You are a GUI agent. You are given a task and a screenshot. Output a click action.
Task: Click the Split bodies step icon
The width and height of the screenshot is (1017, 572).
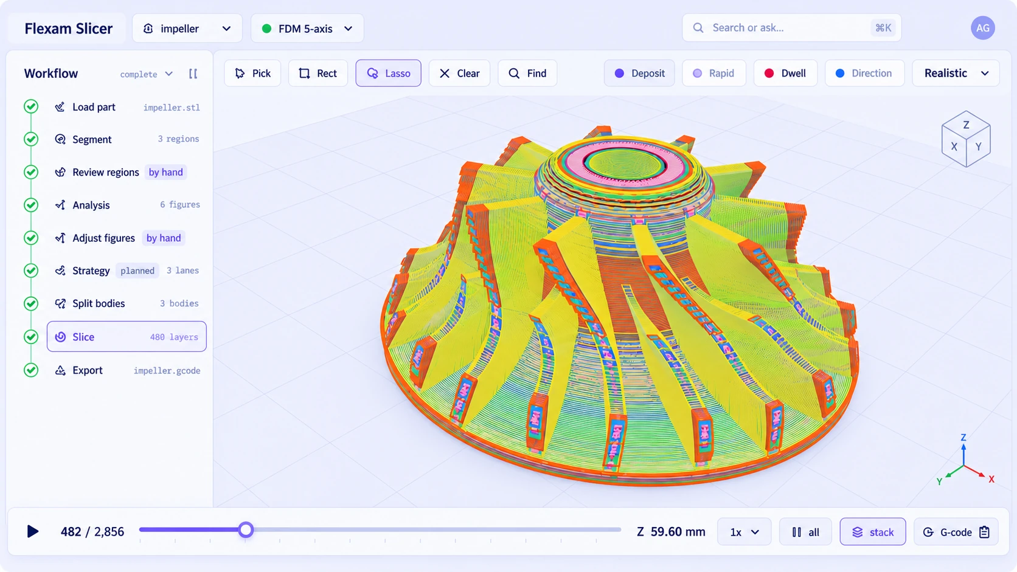point(60,303)
